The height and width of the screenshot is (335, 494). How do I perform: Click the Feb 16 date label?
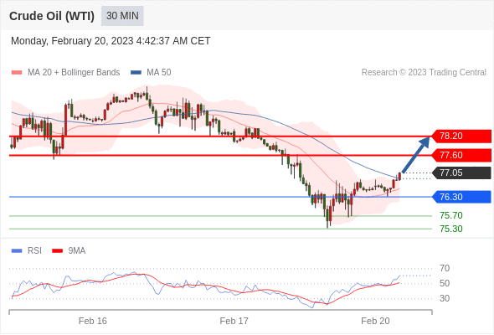[93, 321]
